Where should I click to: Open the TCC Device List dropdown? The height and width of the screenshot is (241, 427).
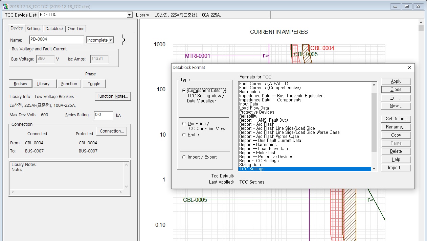click(x=129, y=15)
